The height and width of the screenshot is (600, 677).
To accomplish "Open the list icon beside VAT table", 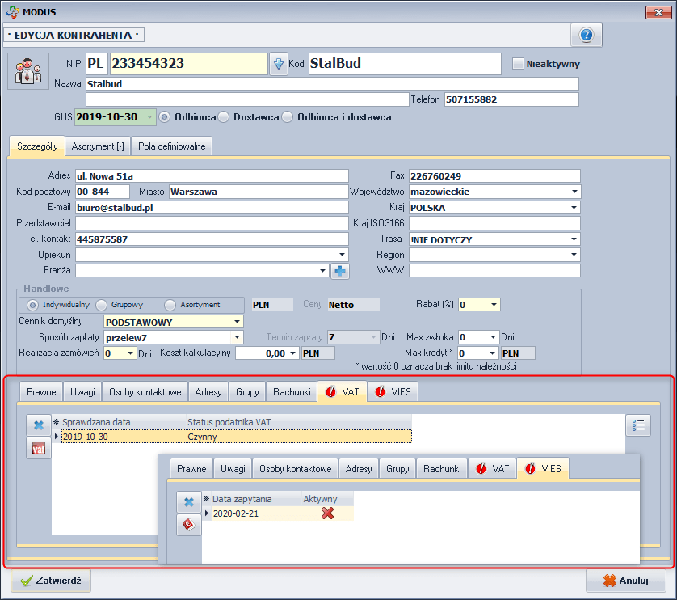I will [638, 425].
